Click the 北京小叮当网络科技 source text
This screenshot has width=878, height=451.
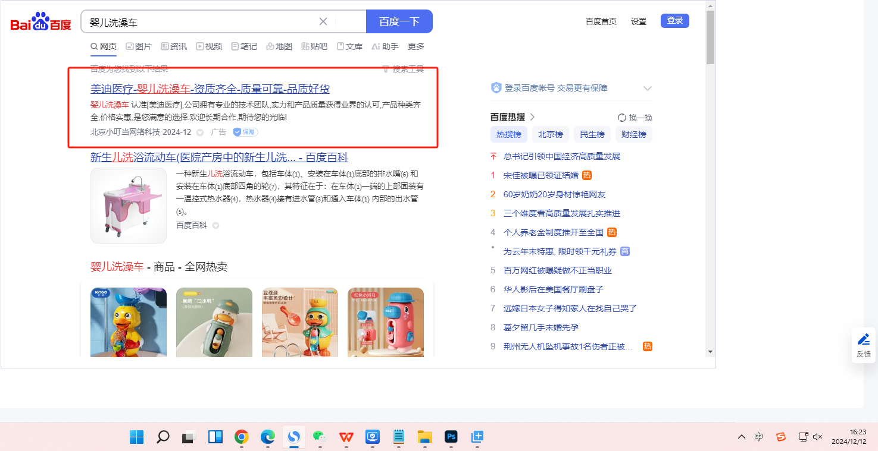[x=125, y=132]
